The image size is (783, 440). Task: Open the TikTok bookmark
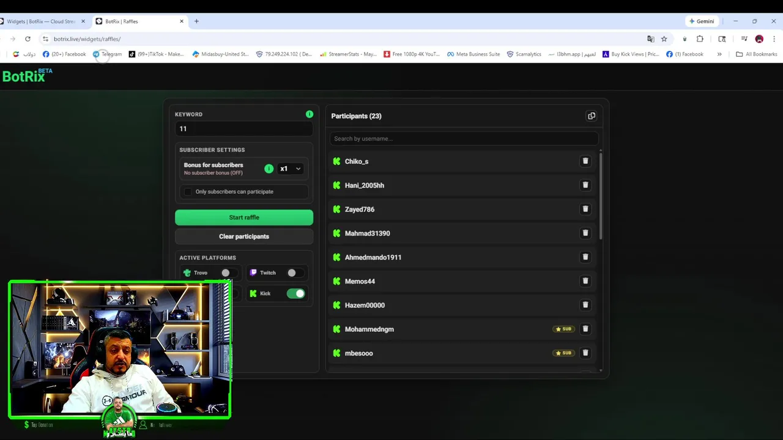(x=156, y=54)
